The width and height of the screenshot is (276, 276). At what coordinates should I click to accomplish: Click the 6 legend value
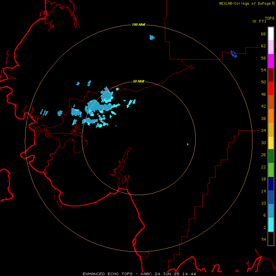(265, 215)
